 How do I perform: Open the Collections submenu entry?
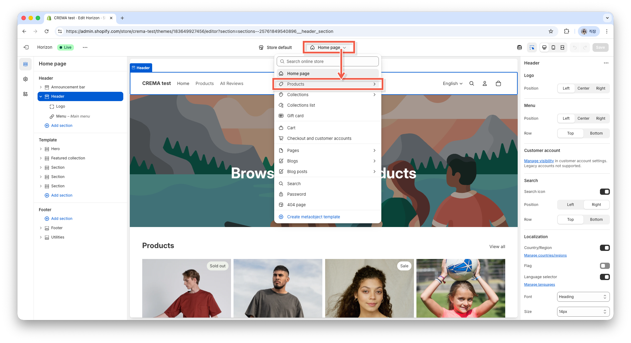tap(328, 95)
